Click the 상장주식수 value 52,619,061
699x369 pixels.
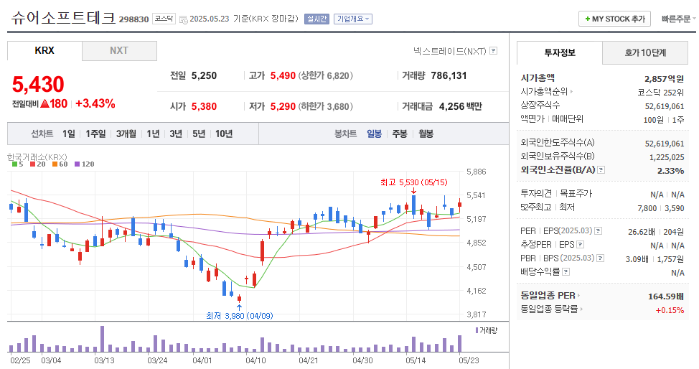point(665,106)
